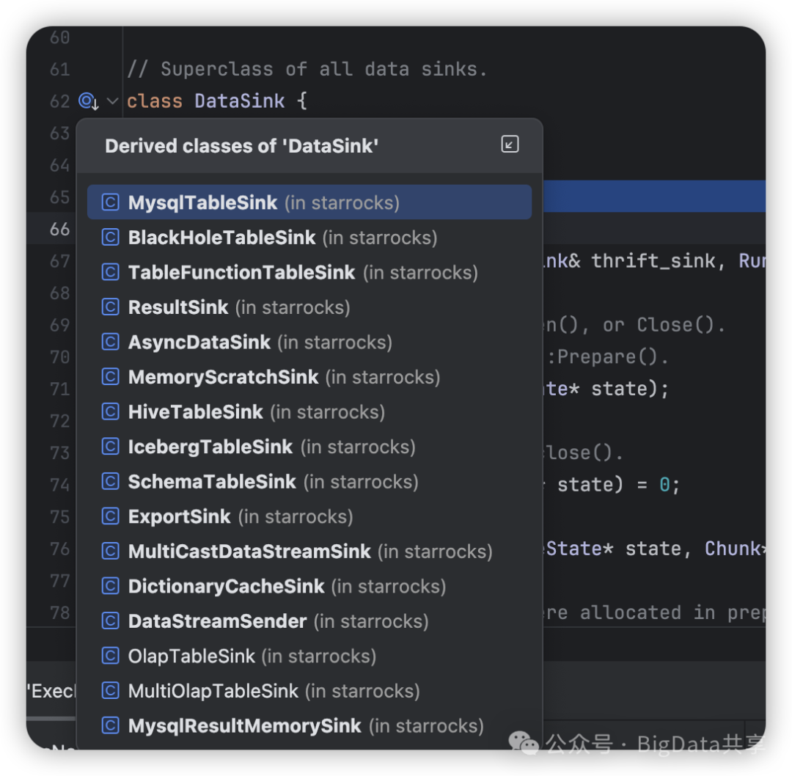Click the class icon beside SchemaTableSink

pos(110,481)
